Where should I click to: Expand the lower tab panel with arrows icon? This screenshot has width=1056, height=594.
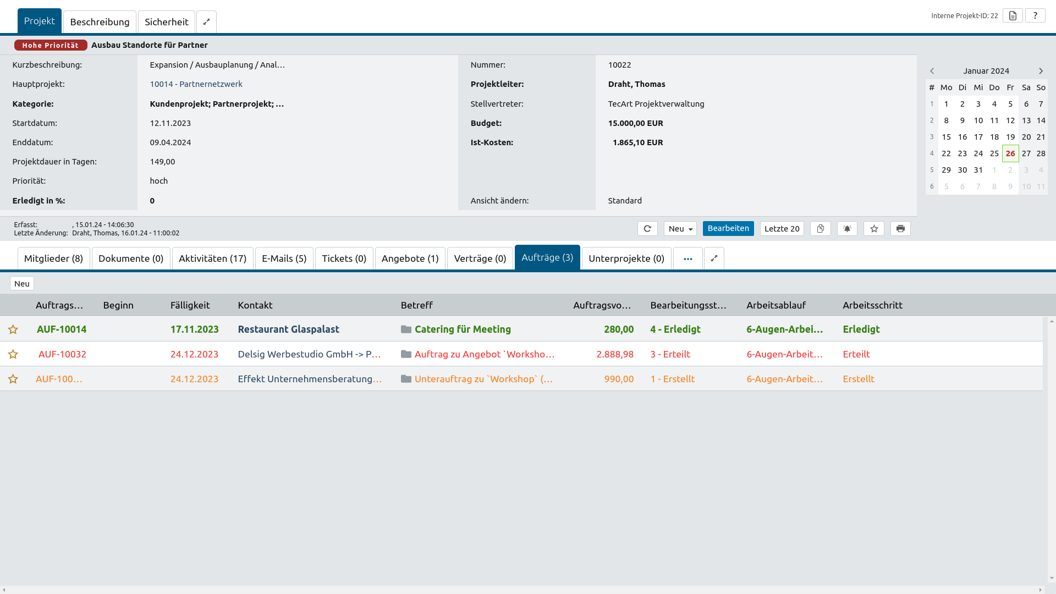pos(714,258)
